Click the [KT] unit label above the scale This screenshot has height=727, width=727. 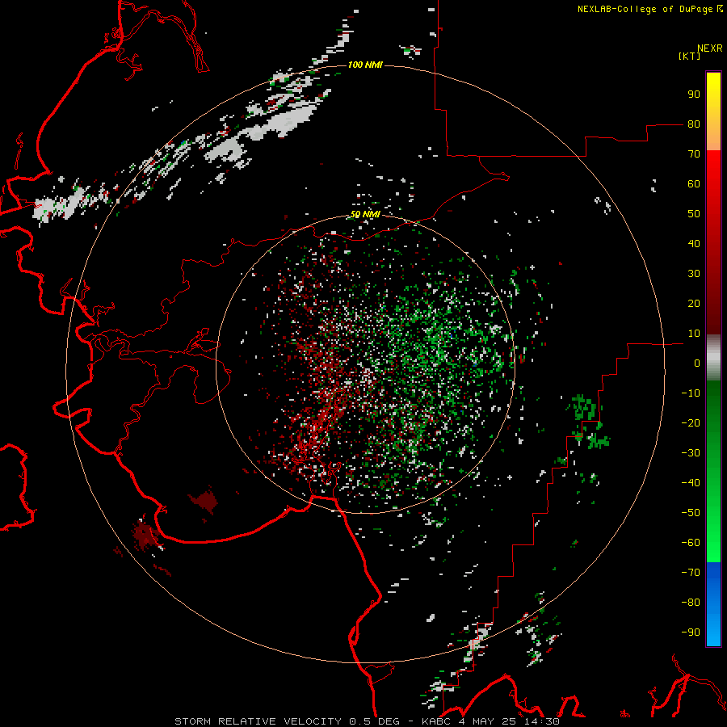(x=690, y=56)
